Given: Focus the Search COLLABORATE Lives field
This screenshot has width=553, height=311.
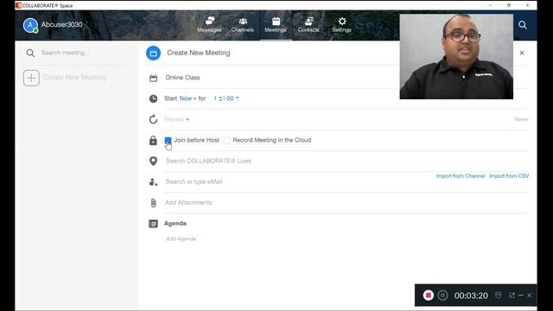Looking at the screenshot, I should pyautogui.click(x=347, y=161).
